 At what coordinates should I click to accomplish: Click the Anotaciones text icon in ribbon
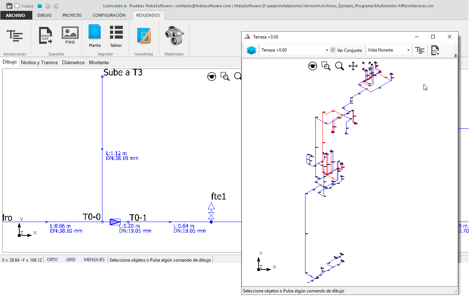point(15,36)
